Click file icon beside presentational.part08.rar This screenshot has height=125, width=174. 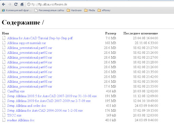click(4, 81)
